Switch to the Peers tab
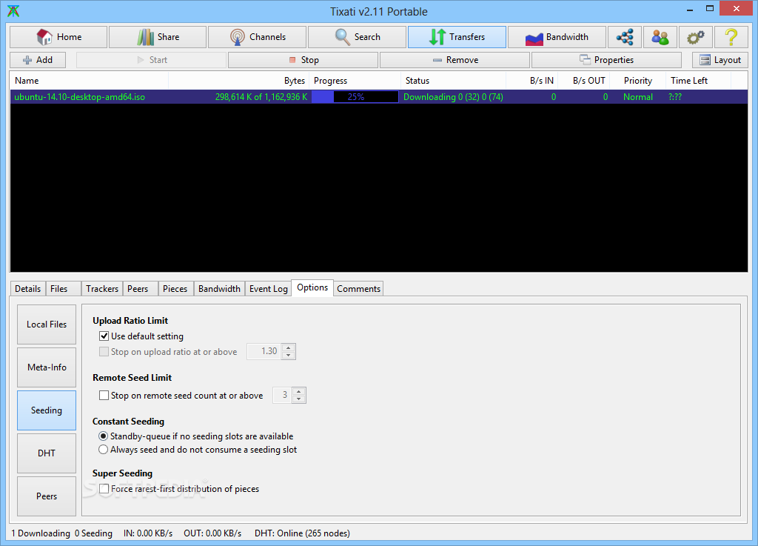The image size is (758, 546). [141, 289]
